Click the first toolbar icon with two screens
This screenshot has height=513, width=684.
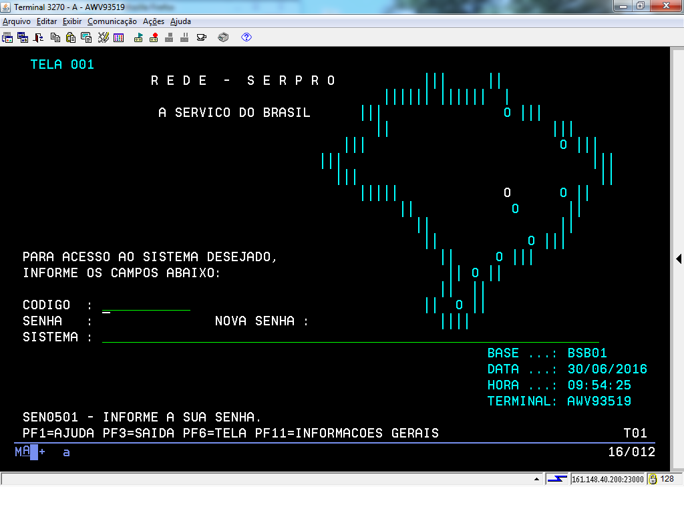point(7,37)
